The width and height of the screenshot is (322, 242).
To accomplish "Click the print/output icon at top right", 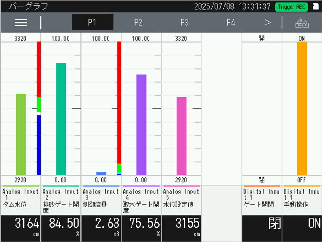I will (x=302, y=23).
